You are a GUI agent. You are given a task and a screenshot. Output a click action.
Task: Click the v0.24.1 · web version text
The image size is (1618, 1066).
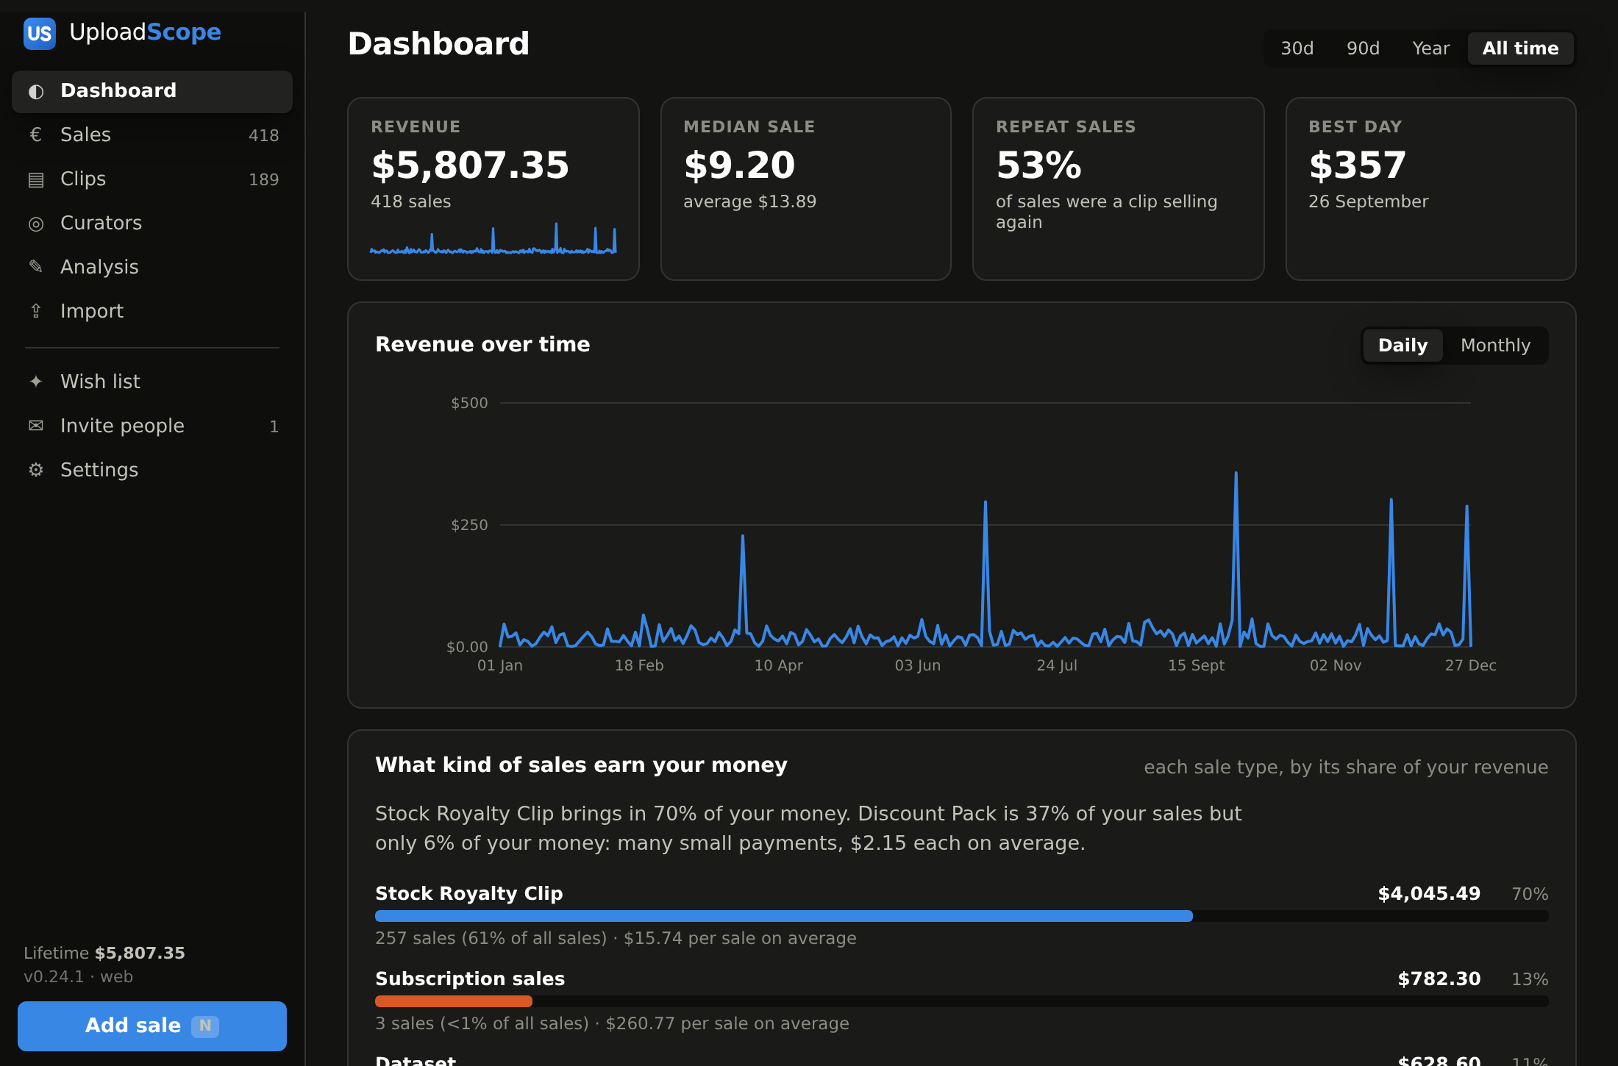79,977
